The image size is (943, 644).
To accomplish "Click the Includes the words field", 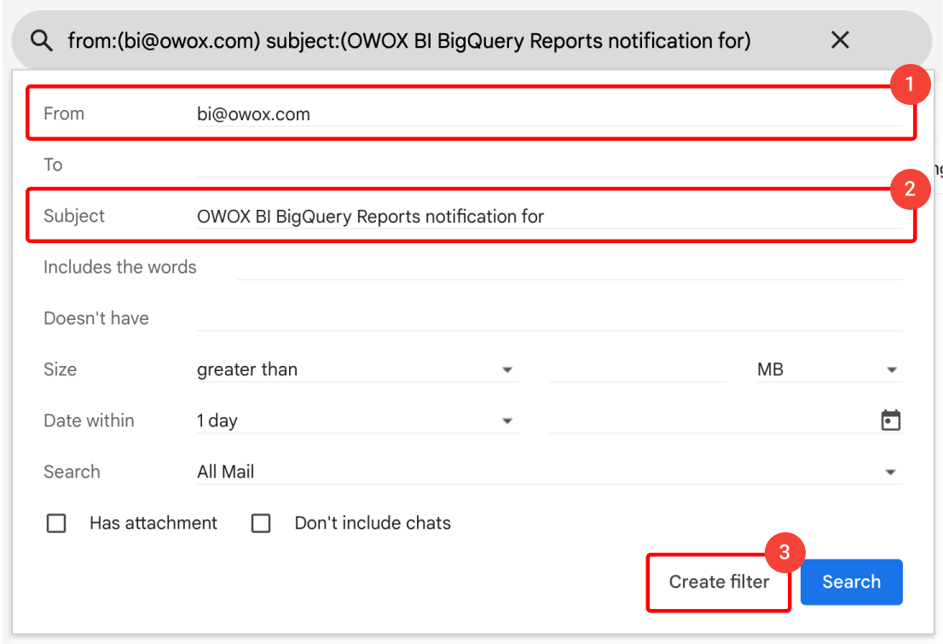I will click(570, 267).
